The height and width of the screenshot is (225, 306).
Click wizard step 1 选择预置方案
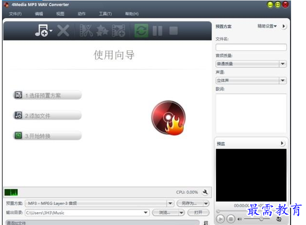pos(47,95)
